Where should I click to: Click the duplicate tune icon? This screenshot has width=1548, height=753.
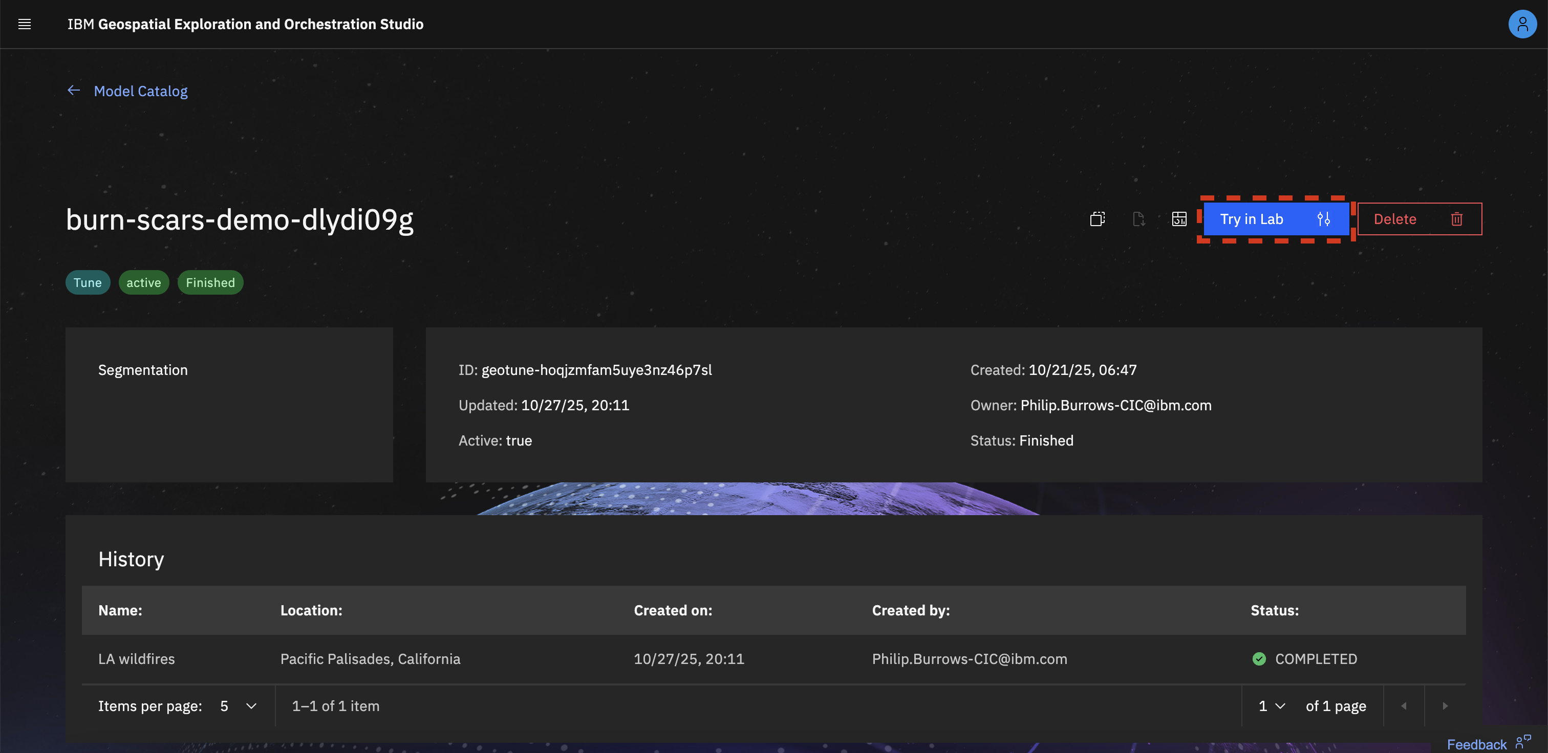click(1098, 219)
